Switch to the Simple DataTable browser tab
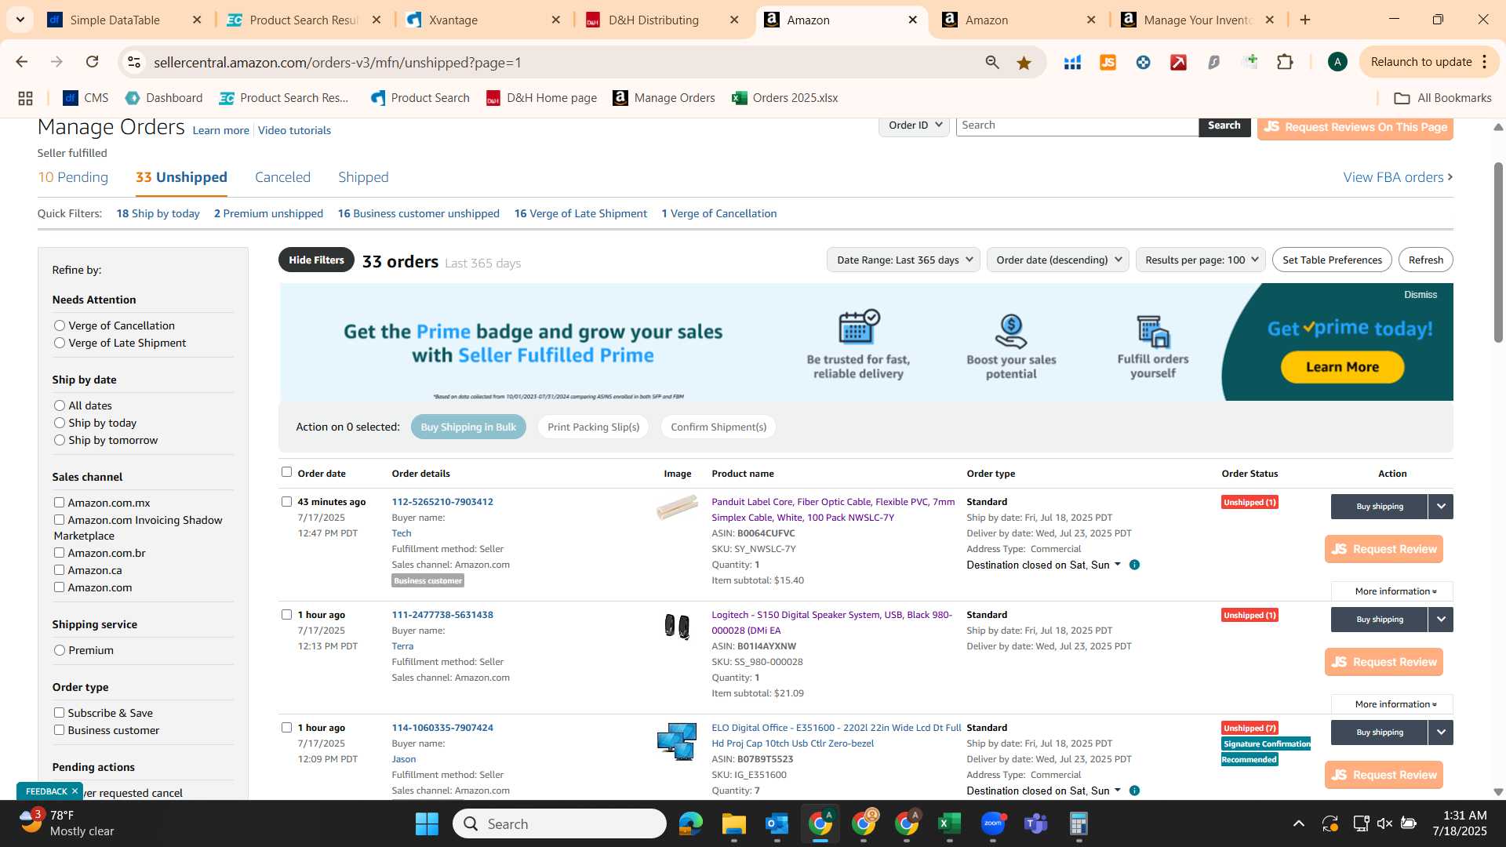This screenshot has height=847, width=1506. (x=125, y=20)
